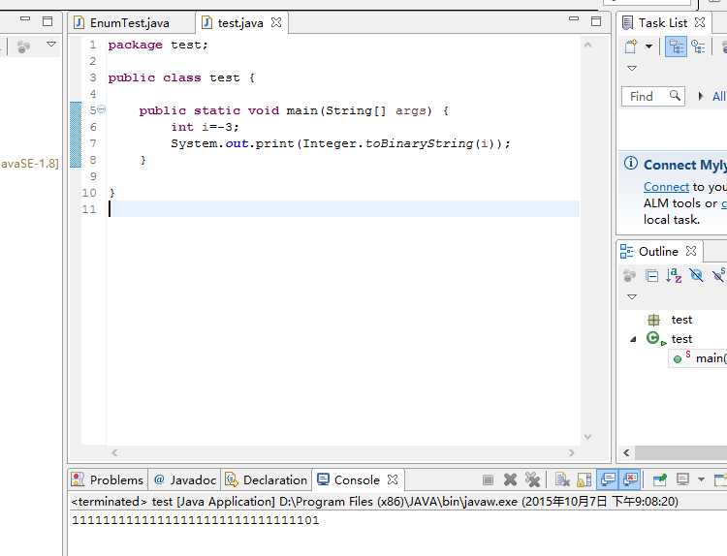Click the Display Selected Console icon
Image resolution: width=727 pixels, height=556 pixels.
point(683,479)
